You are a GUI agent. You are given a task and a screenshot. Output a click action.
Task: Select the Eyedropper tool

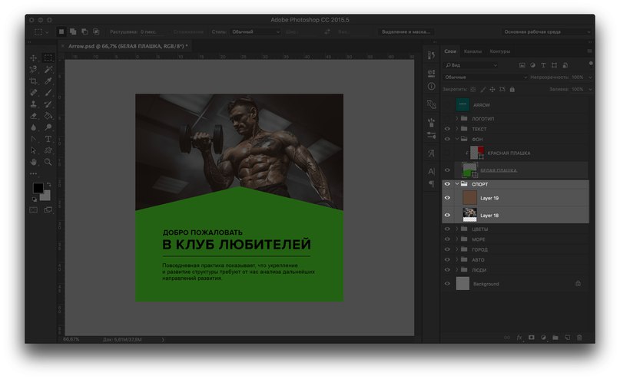click(x=48, y=81)
